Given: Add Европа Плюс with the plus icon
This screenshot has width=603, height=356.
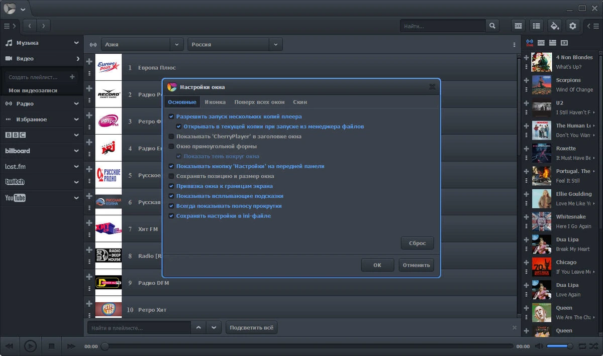Looking at the screenshot, I should (89, 61).
